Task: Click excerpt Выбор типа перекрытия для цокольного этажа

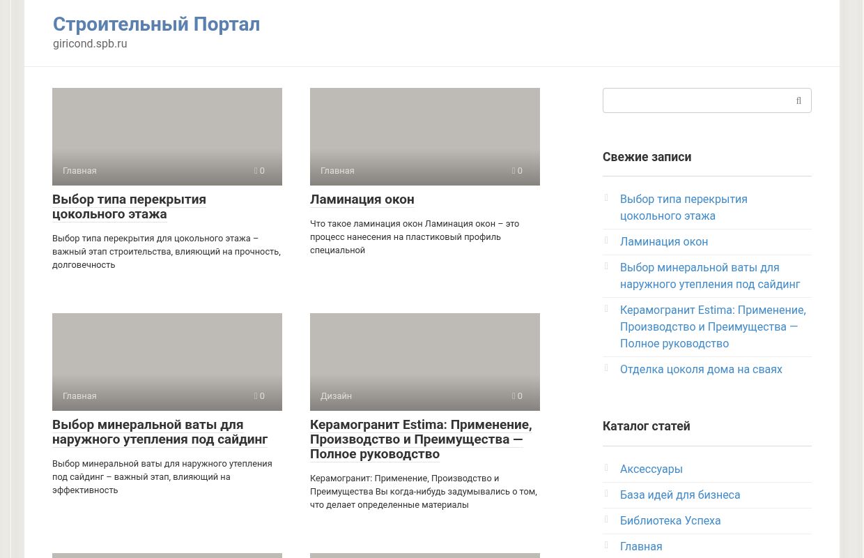Action: pyautogui.click(x=167, y=252)
